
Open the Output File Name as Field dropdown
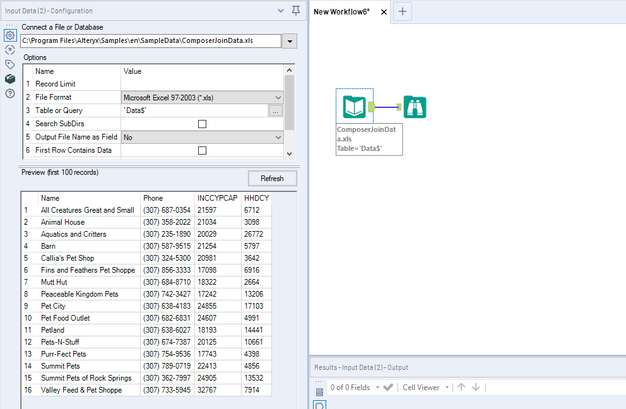click(x=278, y=138)
